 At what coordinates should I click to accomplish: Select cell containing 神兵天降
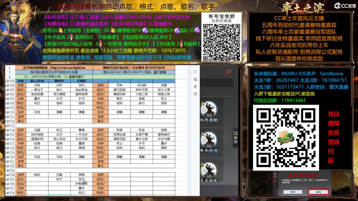click(142, 90)
